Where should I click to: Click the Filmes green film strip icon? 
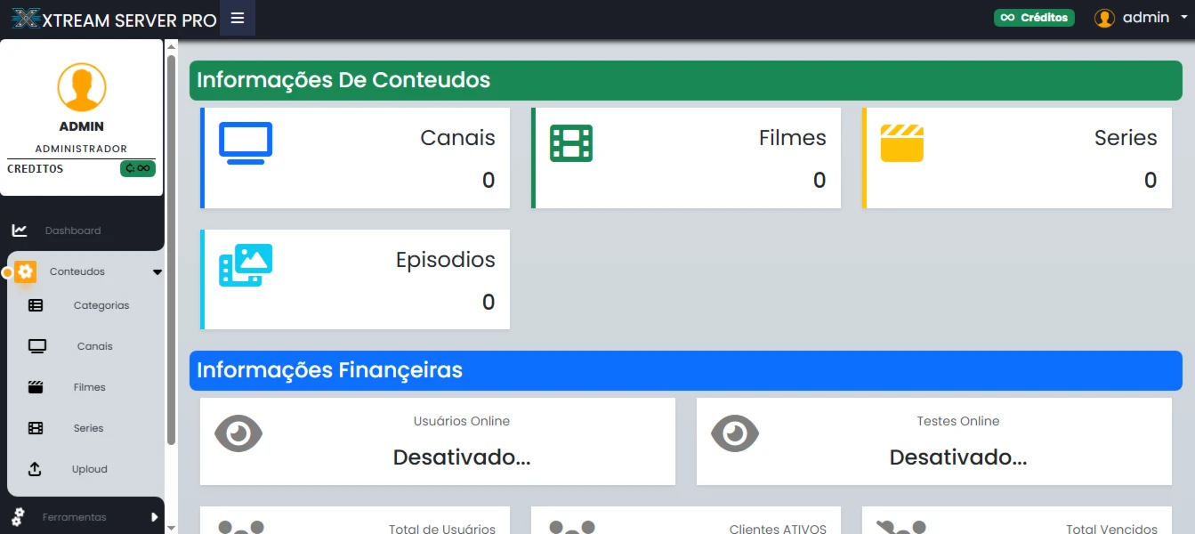click(x=571, y=143)
